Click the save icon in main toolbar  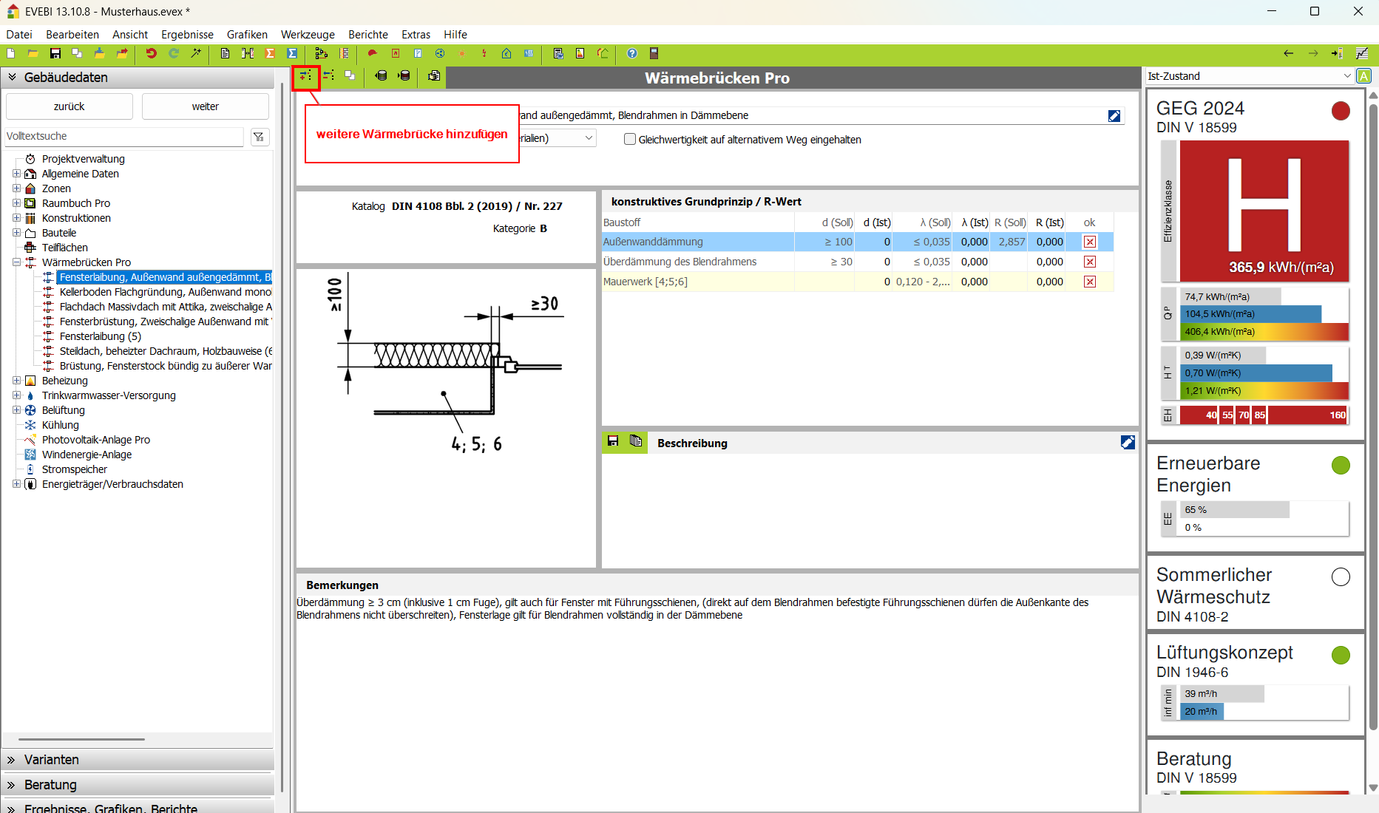click(55, 53)
